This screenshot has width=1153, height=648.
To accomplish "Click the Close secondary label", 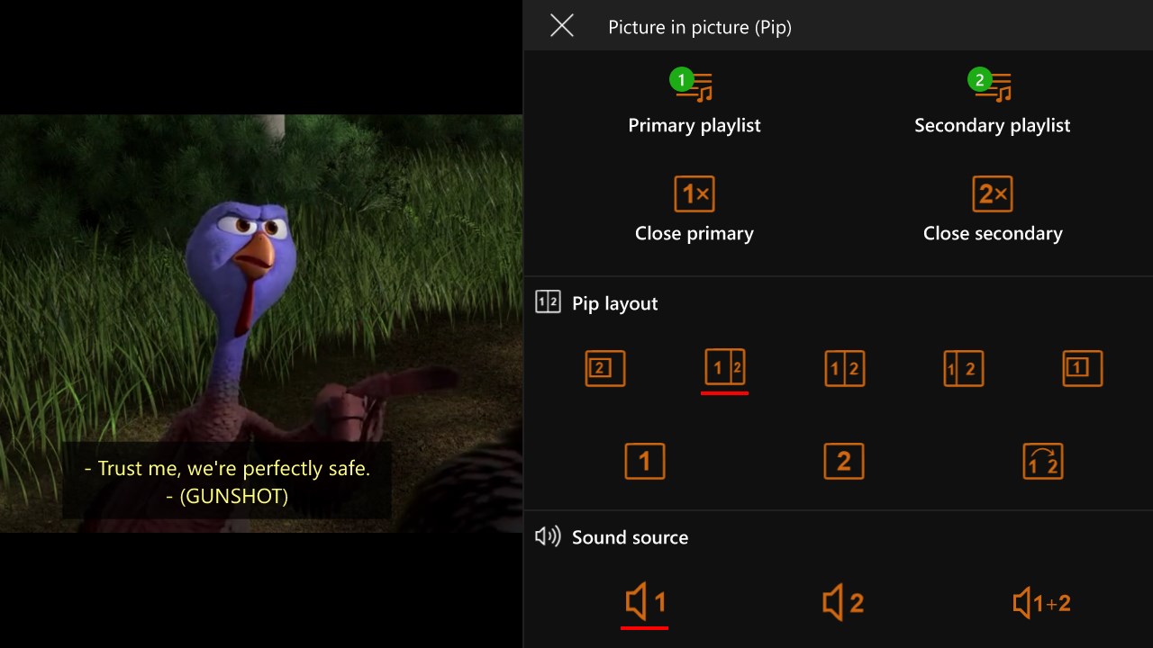I will click(993, 233).
